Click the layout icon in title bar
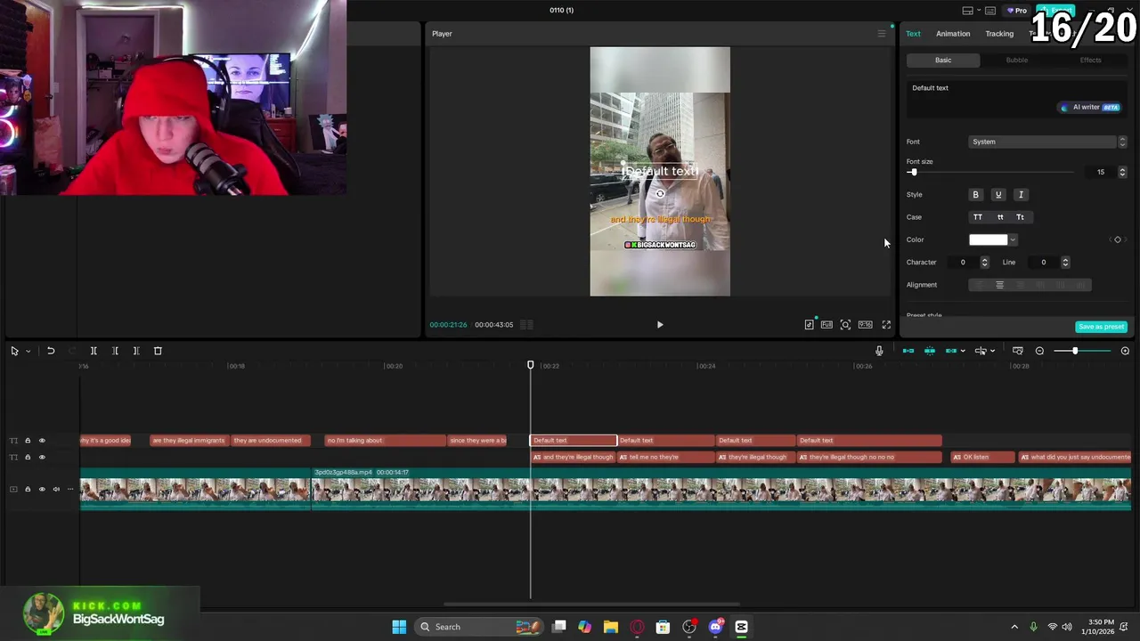The height and width of the screenshot is (641, 1140). click(968, 11)
